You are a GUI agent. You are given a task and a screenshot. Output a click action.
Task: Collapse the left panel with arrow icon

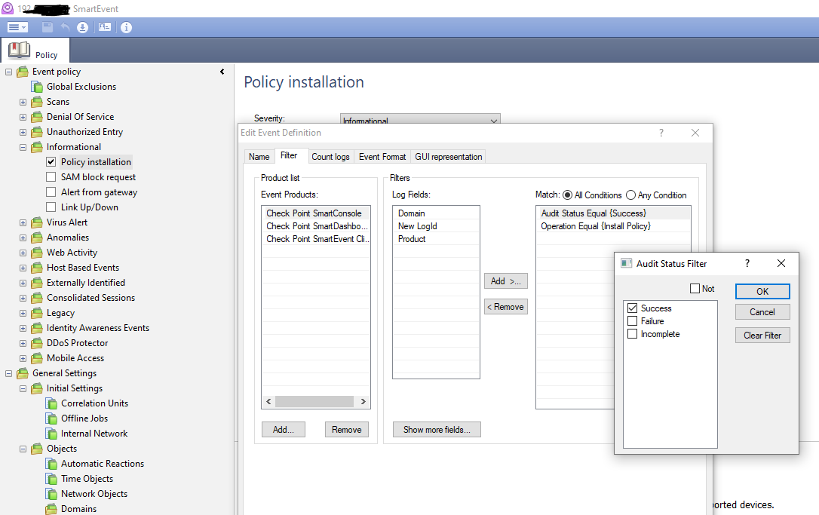pos(222,72)
